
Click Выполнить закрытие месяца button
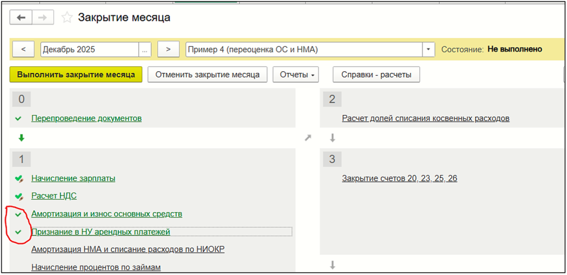(x=76, y=75)
